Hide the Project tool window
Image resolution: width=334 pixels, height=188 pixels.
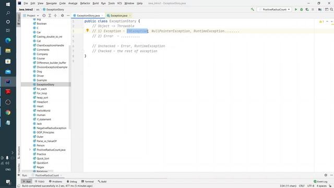coord(68,16)
